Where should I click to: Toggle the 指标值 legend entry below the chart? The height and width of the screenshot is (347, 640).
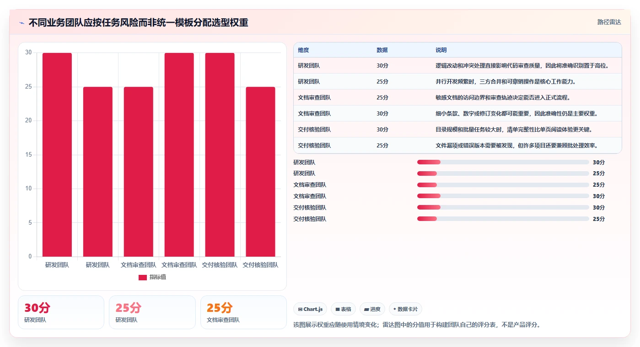coord(152,277)
